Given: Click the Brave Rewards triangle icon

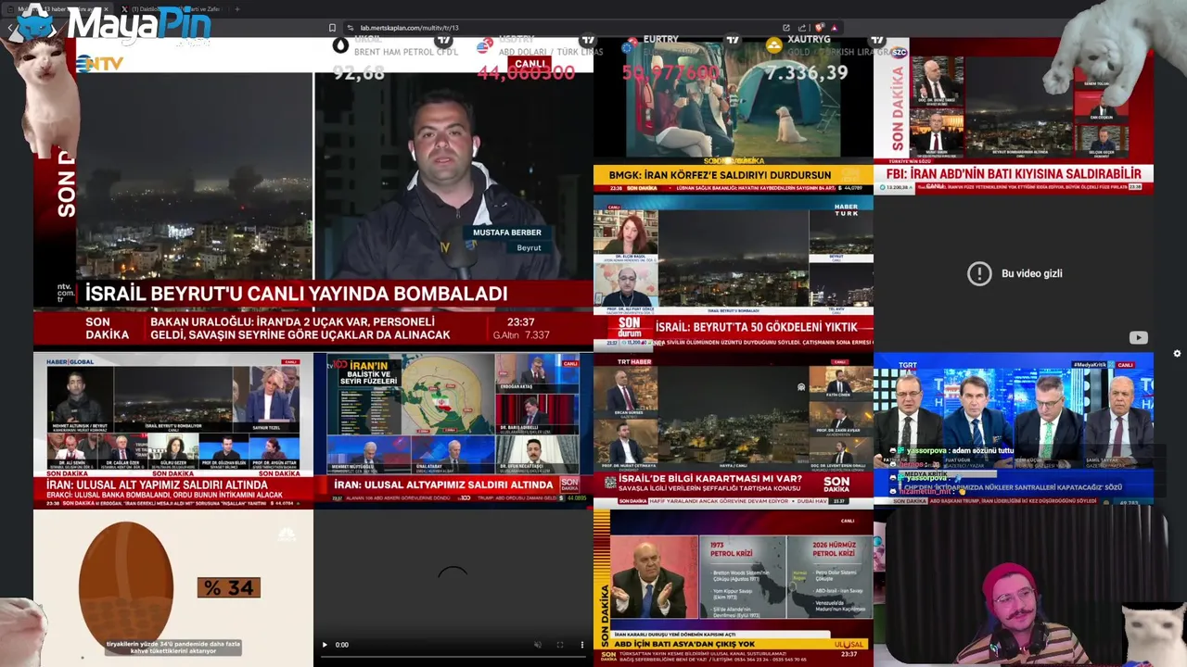Looking at the screenshot, I should point(834,28).
